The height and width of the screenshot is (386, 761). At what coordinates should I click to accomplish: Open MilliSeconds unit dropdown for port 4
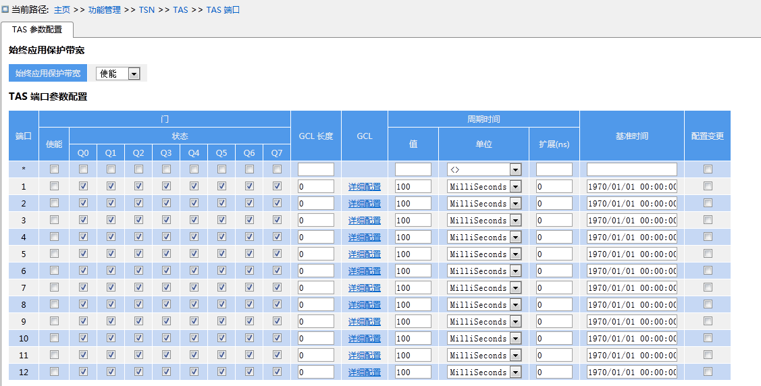(x=515, y=237)
